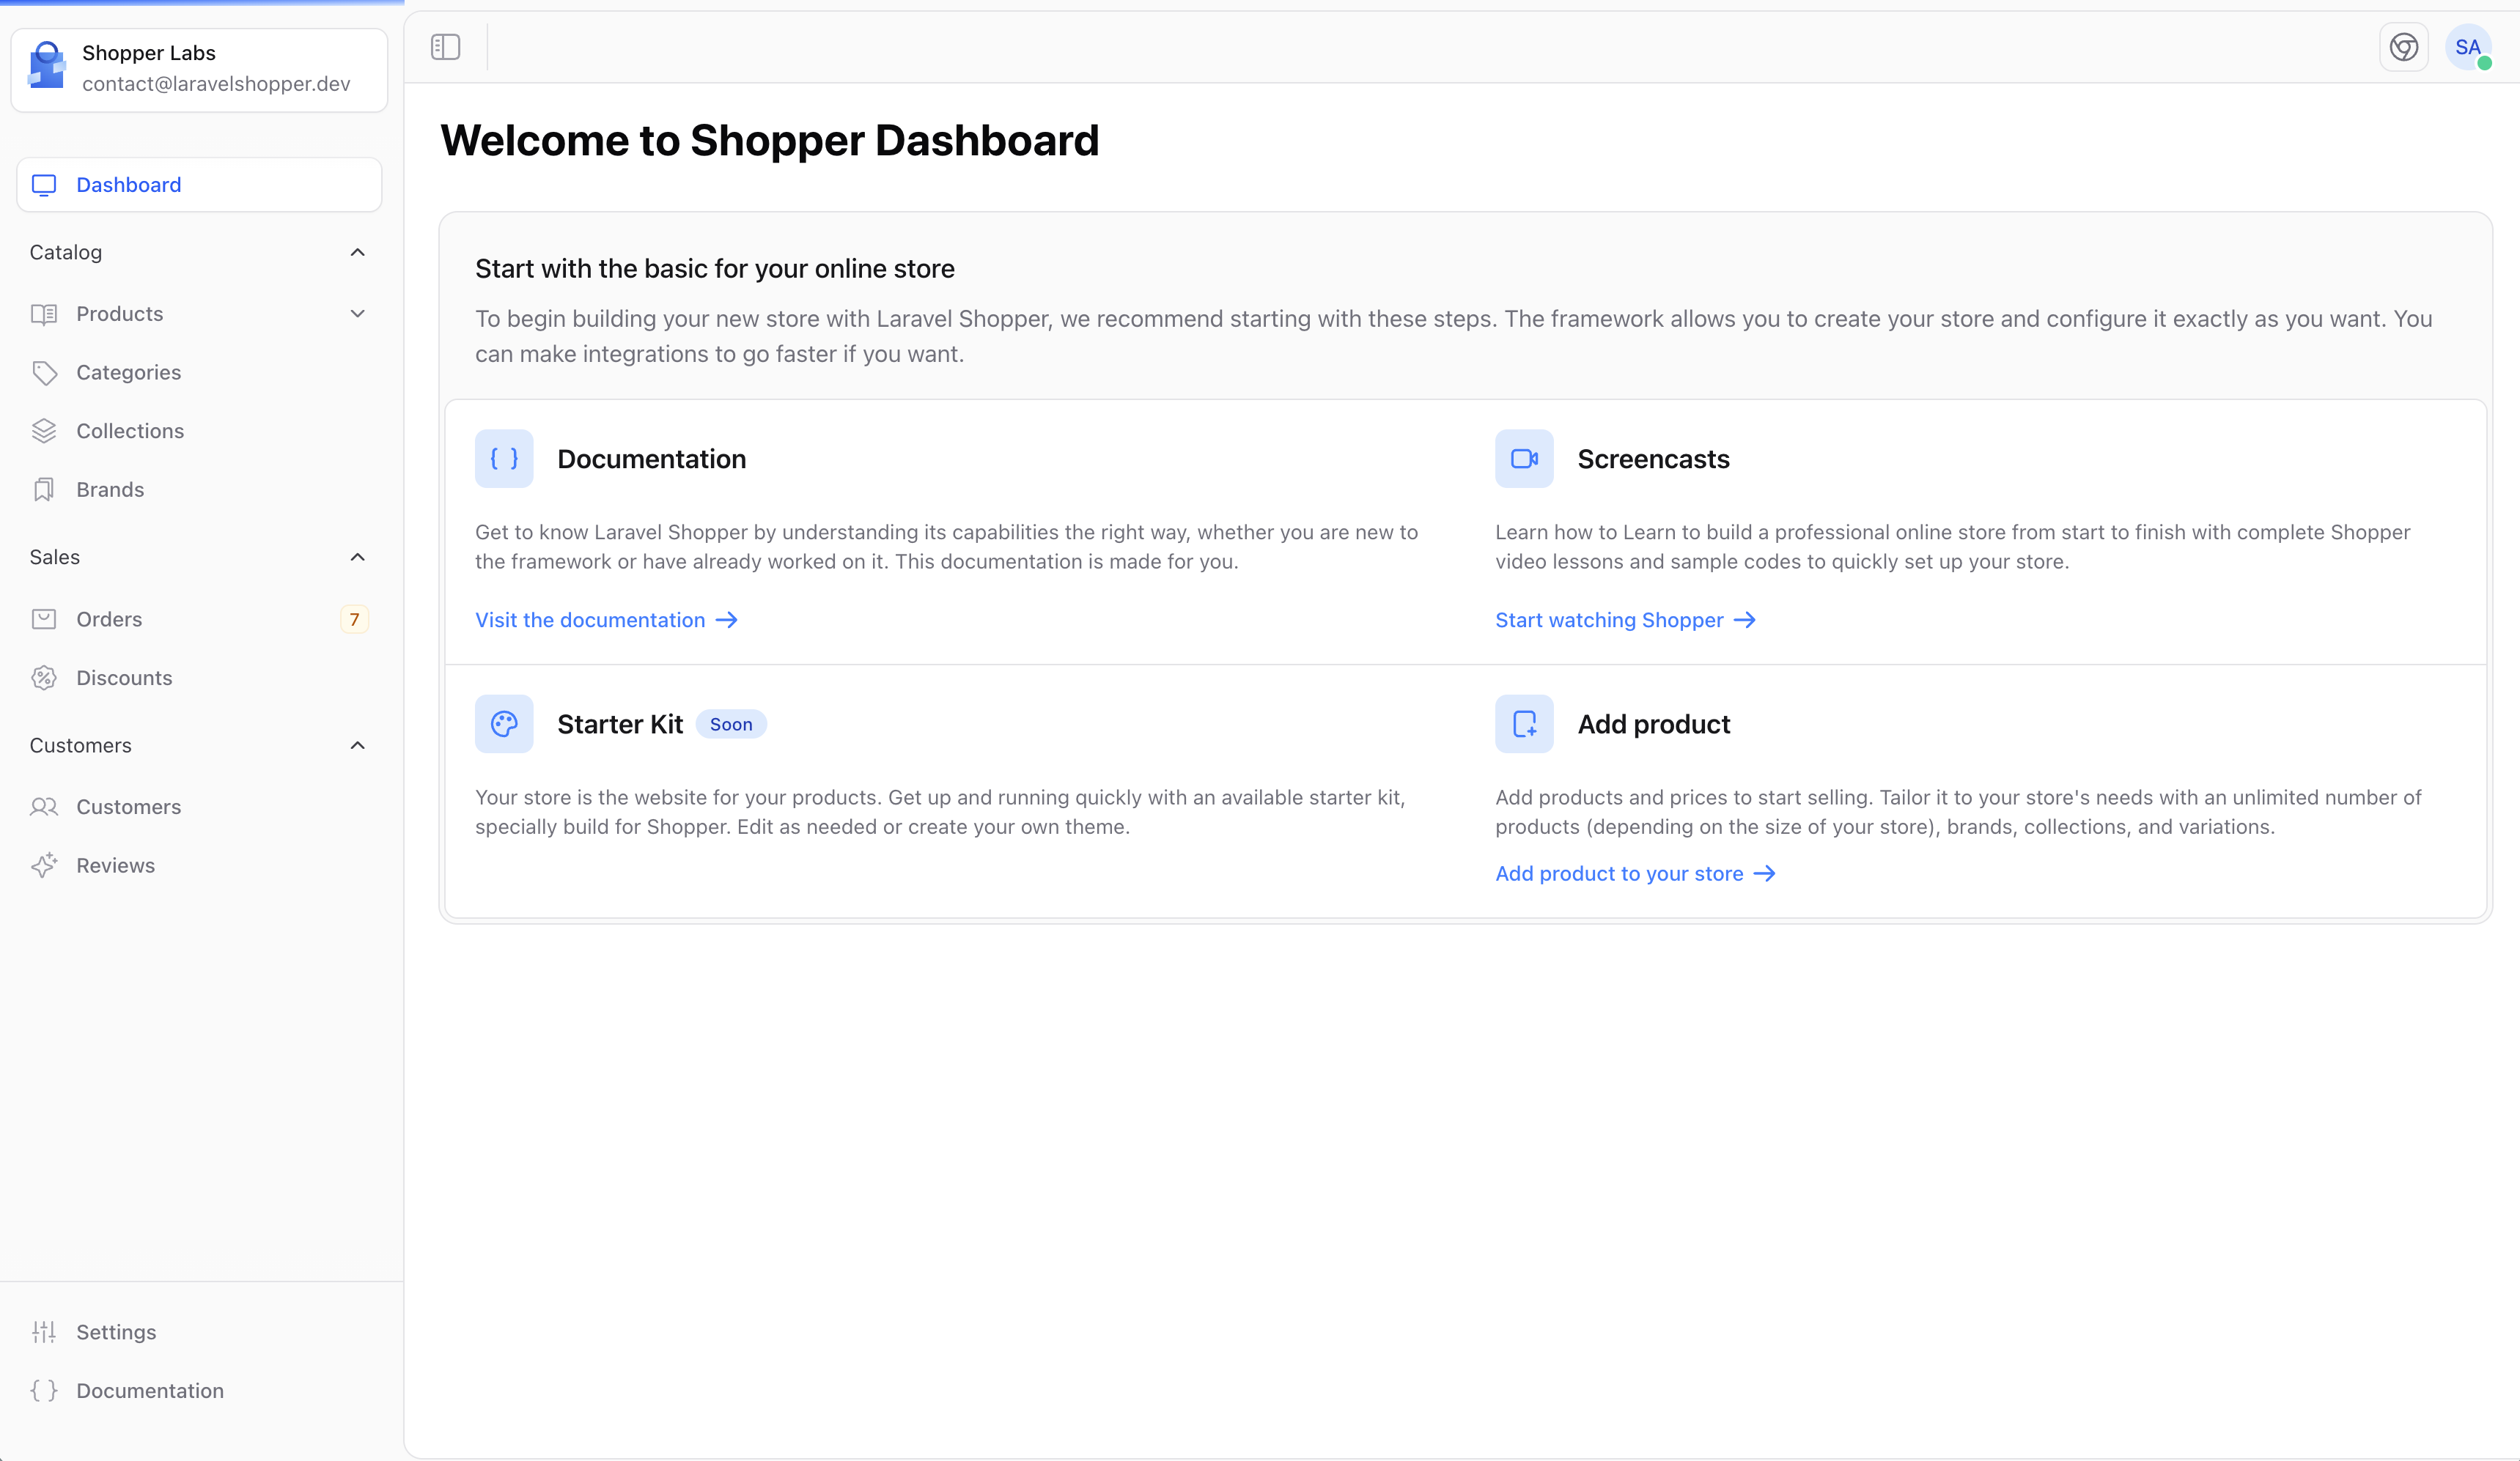Click the Reviews sparkle icon
This screenshot has height=1461, width=2520.
[44, 865]
